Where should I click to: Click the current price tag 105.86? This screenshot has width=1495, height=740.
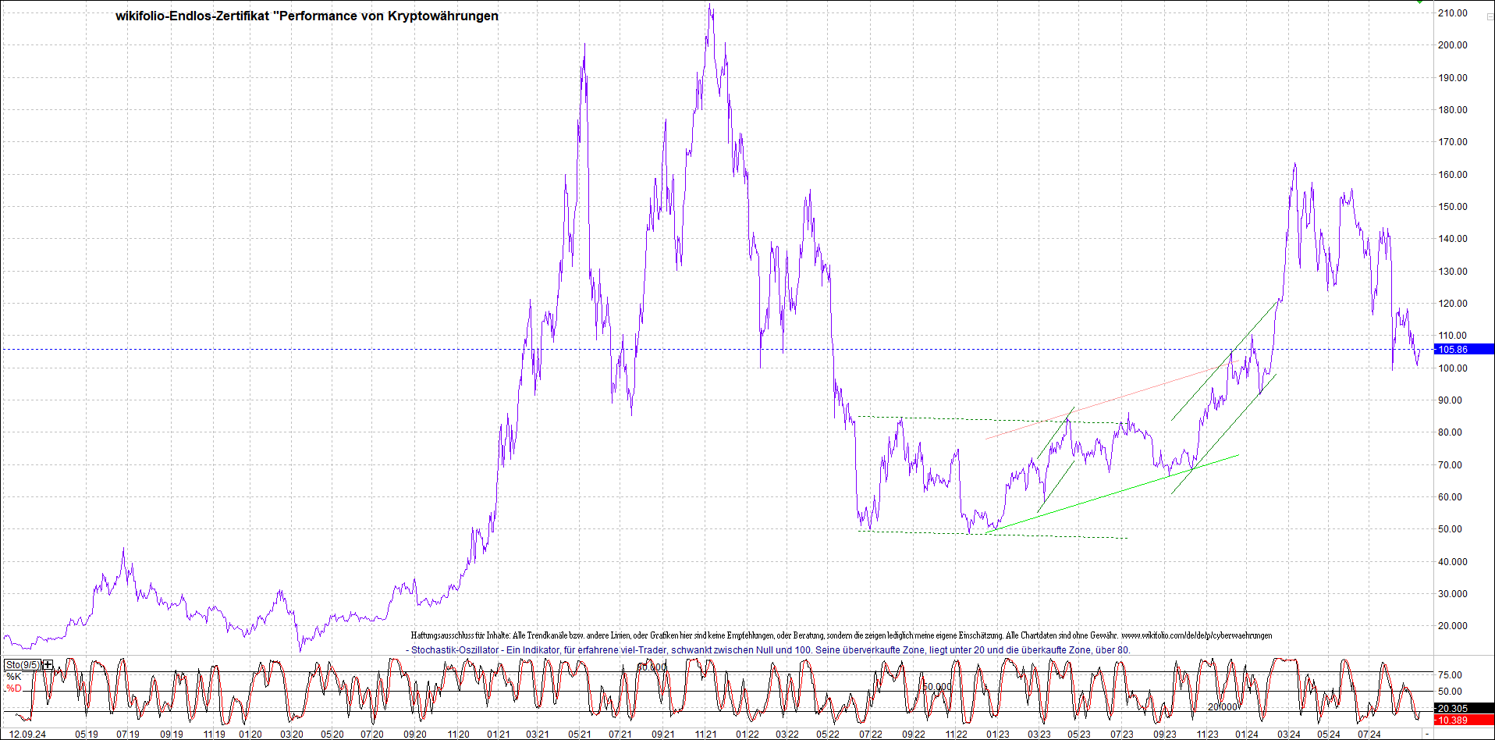click(1464, 350)
